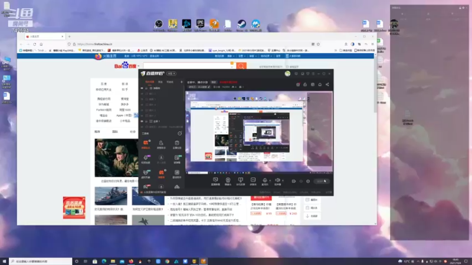The width and height of the screenshot is (472, 265).
Task: Open the soldiers news image thumbnail
Action: (x=116, y=158)
